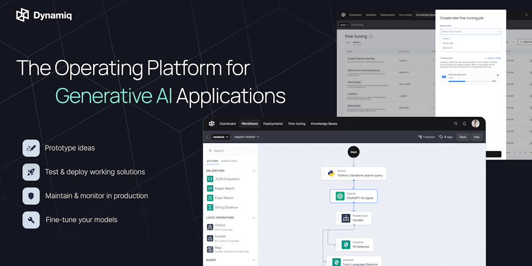Image resolution: width=532 pixels, height=266 pixels.
Task: Select the ChatGPT: fix typos node
Action: coord(353,196)
